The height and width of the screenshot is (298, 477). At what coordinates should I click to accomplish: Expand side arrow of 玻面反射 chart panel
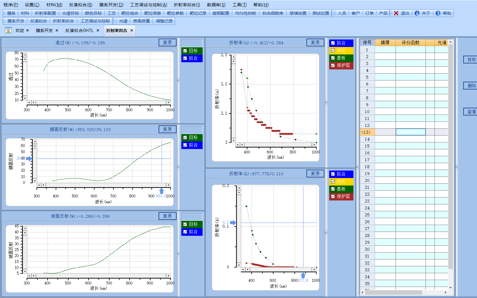point(178,254)
